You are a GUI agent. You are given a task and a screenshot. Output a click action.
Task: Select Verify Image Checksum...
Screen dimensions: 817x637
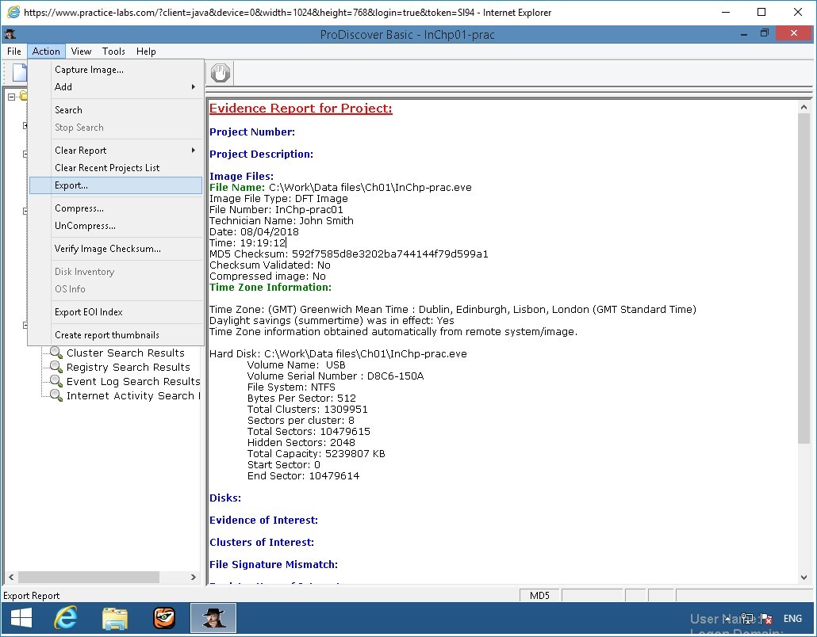coord(116,249)
